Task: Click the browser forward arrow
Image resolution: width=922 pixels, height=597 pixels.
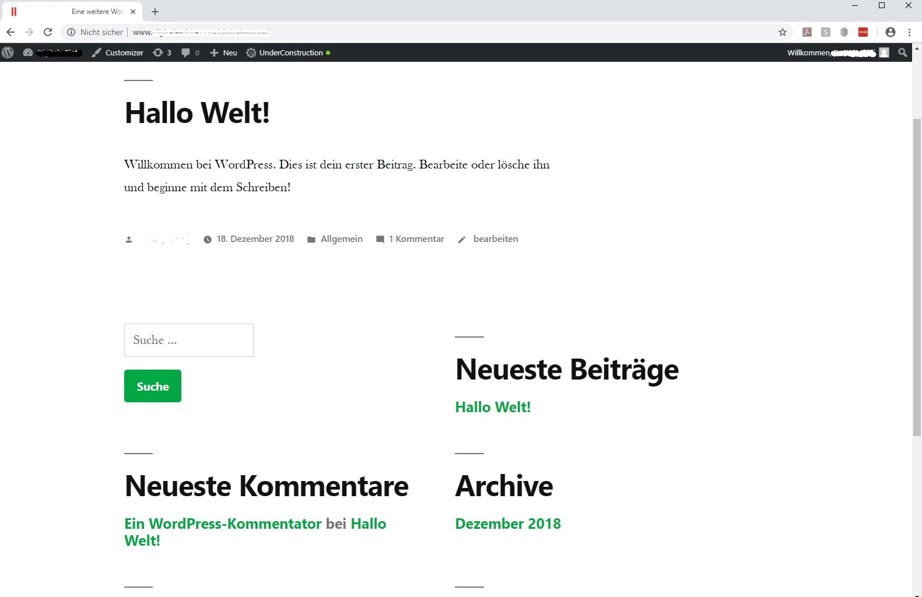Action: point(29,32)
